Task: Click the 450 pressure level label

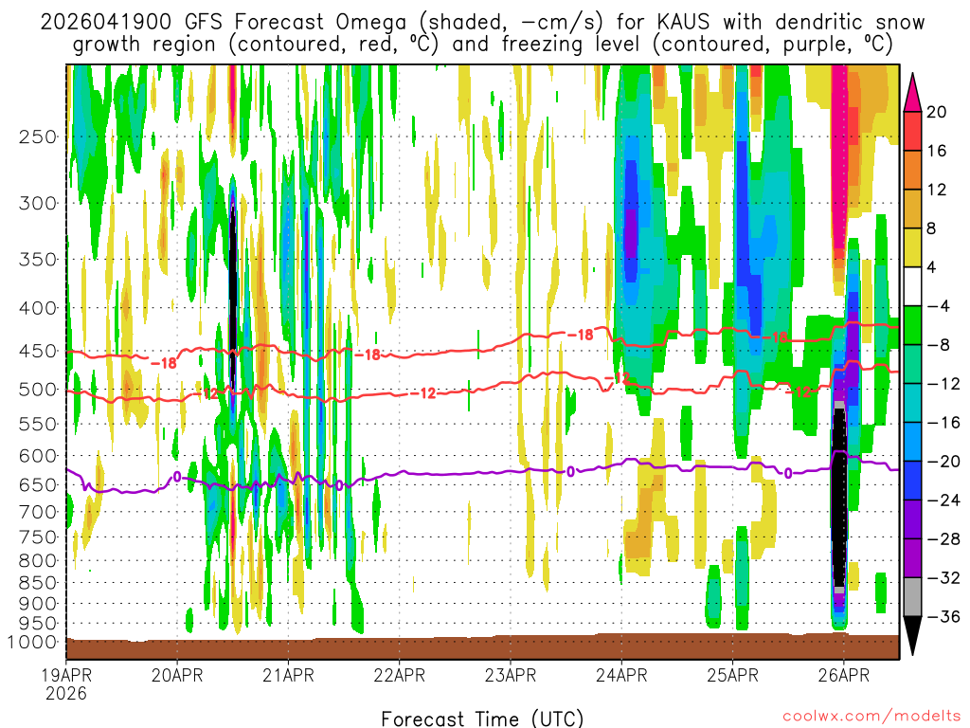Action: coord(38,351)
